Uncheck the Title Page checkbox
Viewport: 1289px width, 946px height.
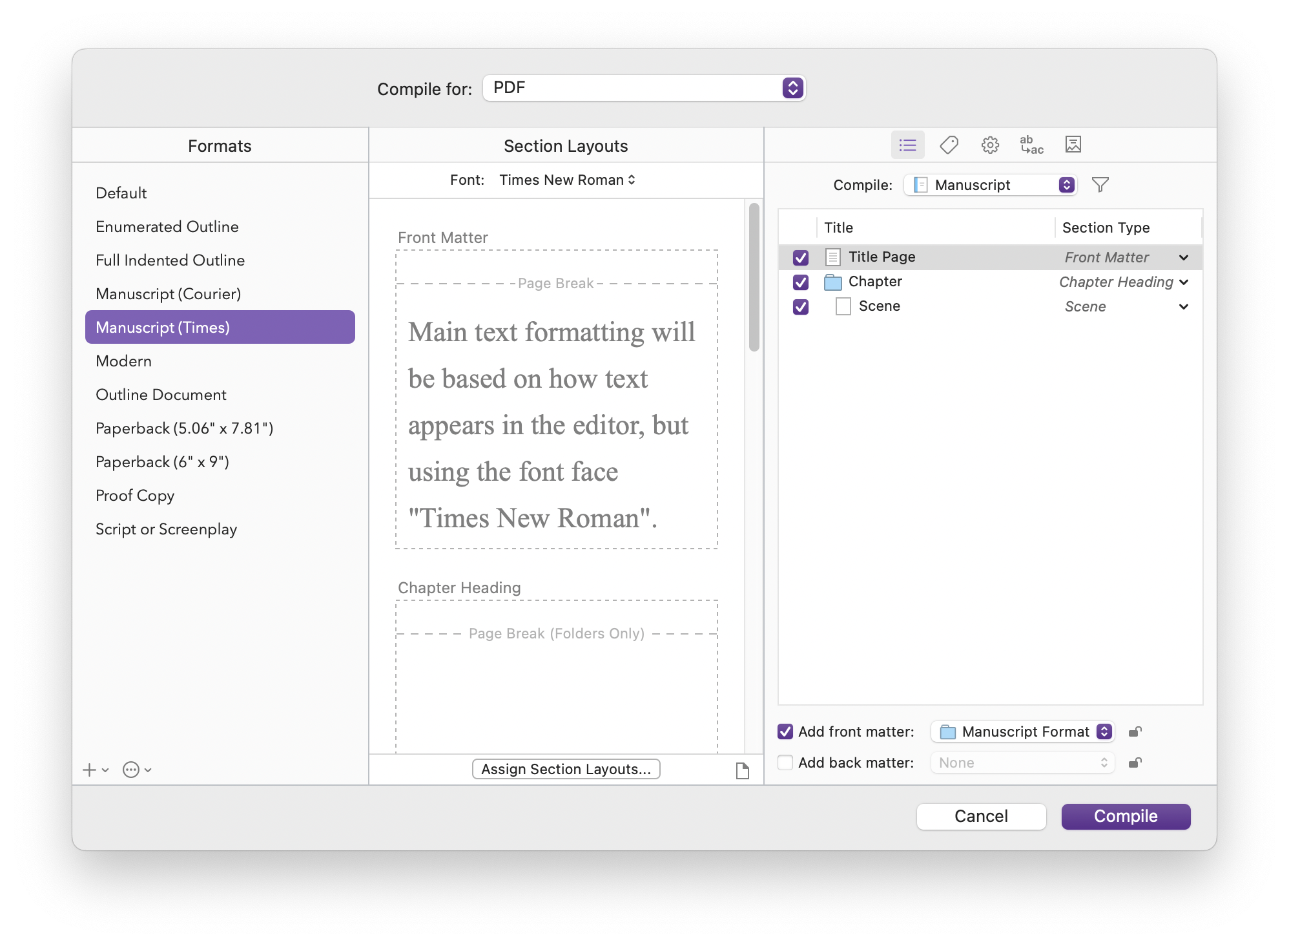coord(801,257)
